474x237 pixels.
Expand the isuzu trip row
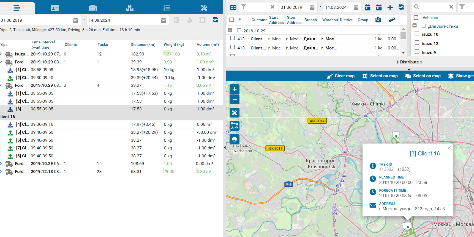coord(1,54)
